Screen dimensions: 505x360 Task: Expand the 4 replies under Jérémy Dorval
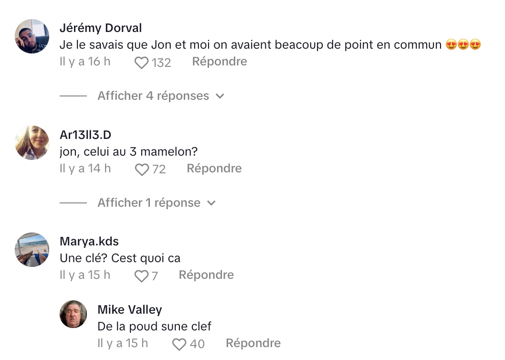(x=153, y=95)
